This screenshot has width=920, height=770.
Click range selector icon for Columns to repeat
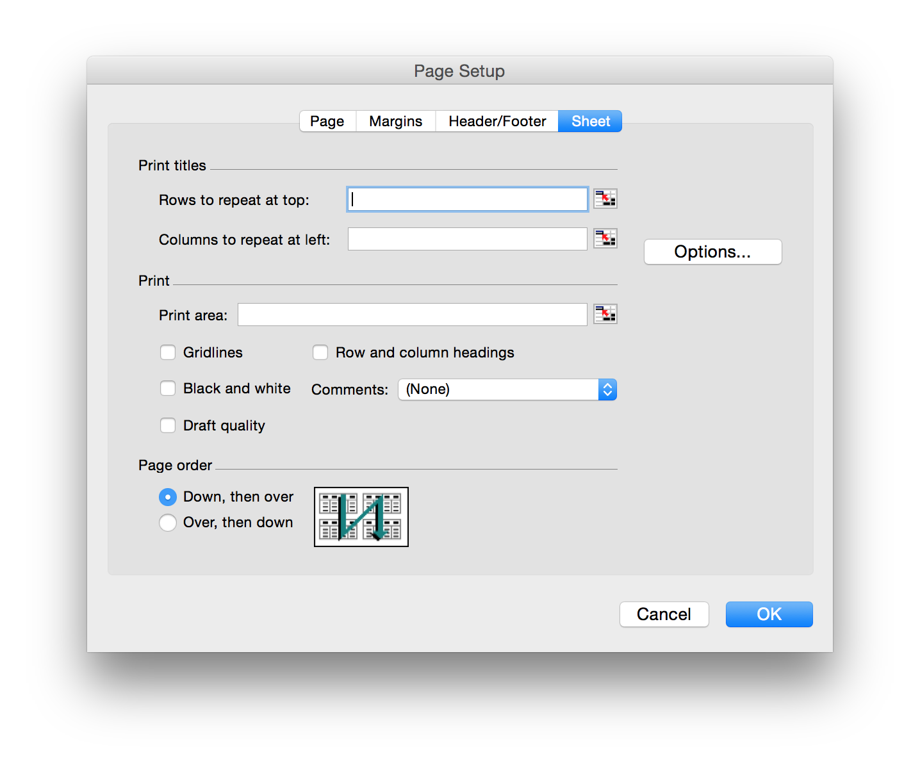(605, 239)
